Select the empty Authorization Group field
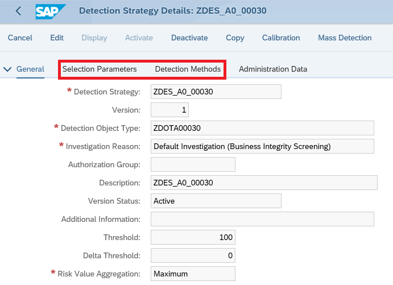 [x=193, y=164]
